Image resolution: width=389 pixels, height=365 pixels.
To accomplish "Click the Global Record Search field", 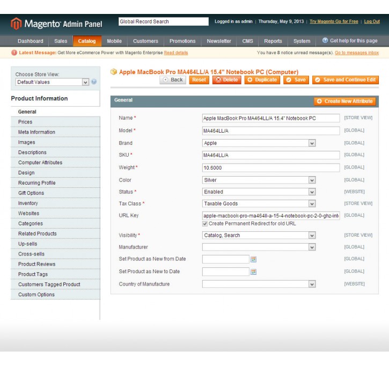I will point(164,21).
